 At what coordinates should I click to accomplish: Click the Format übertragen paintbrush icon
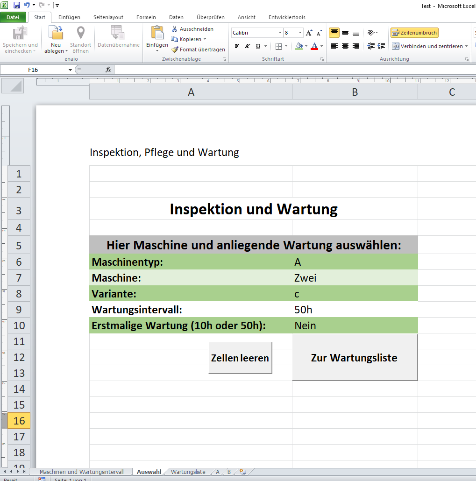[x=175, y=50]
